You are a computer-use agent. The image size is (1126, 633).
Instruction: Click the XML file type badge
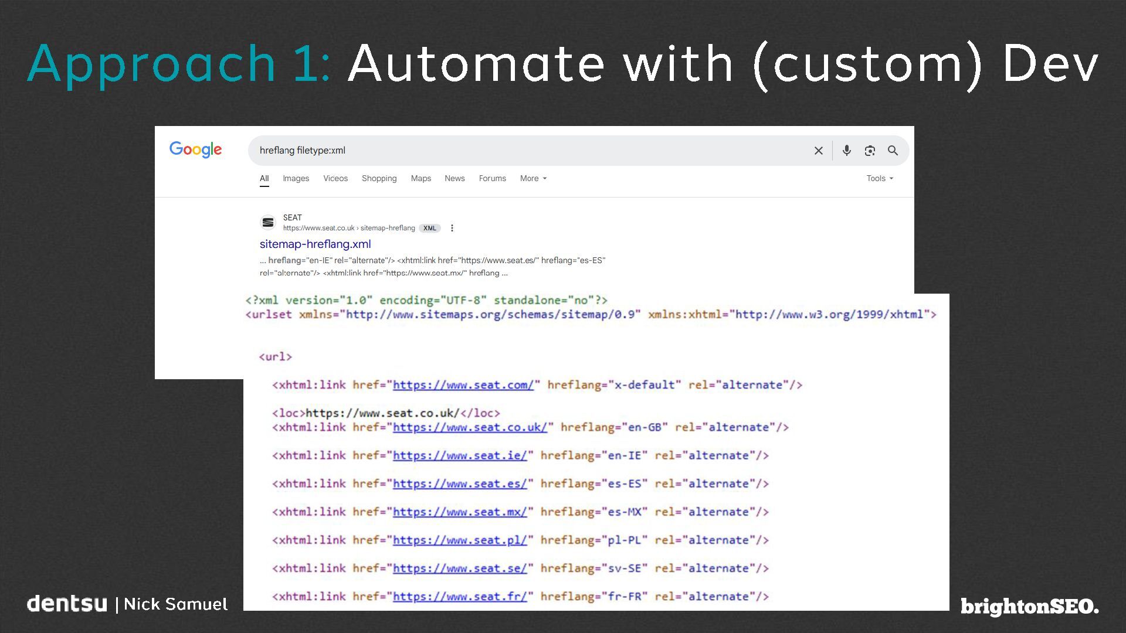(x=430, y=228)
